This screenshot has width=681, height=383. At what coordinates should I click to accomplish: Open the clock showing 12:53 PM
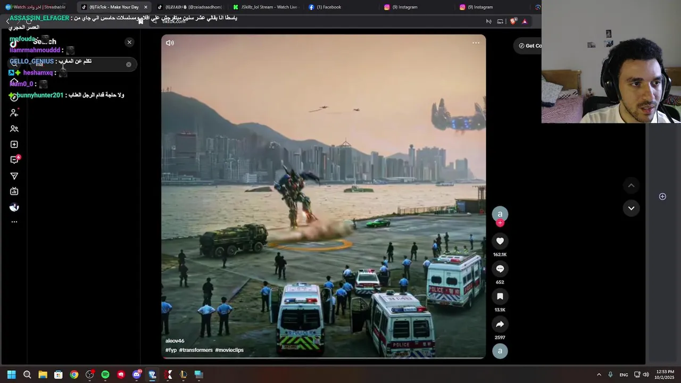click(665, 374)
